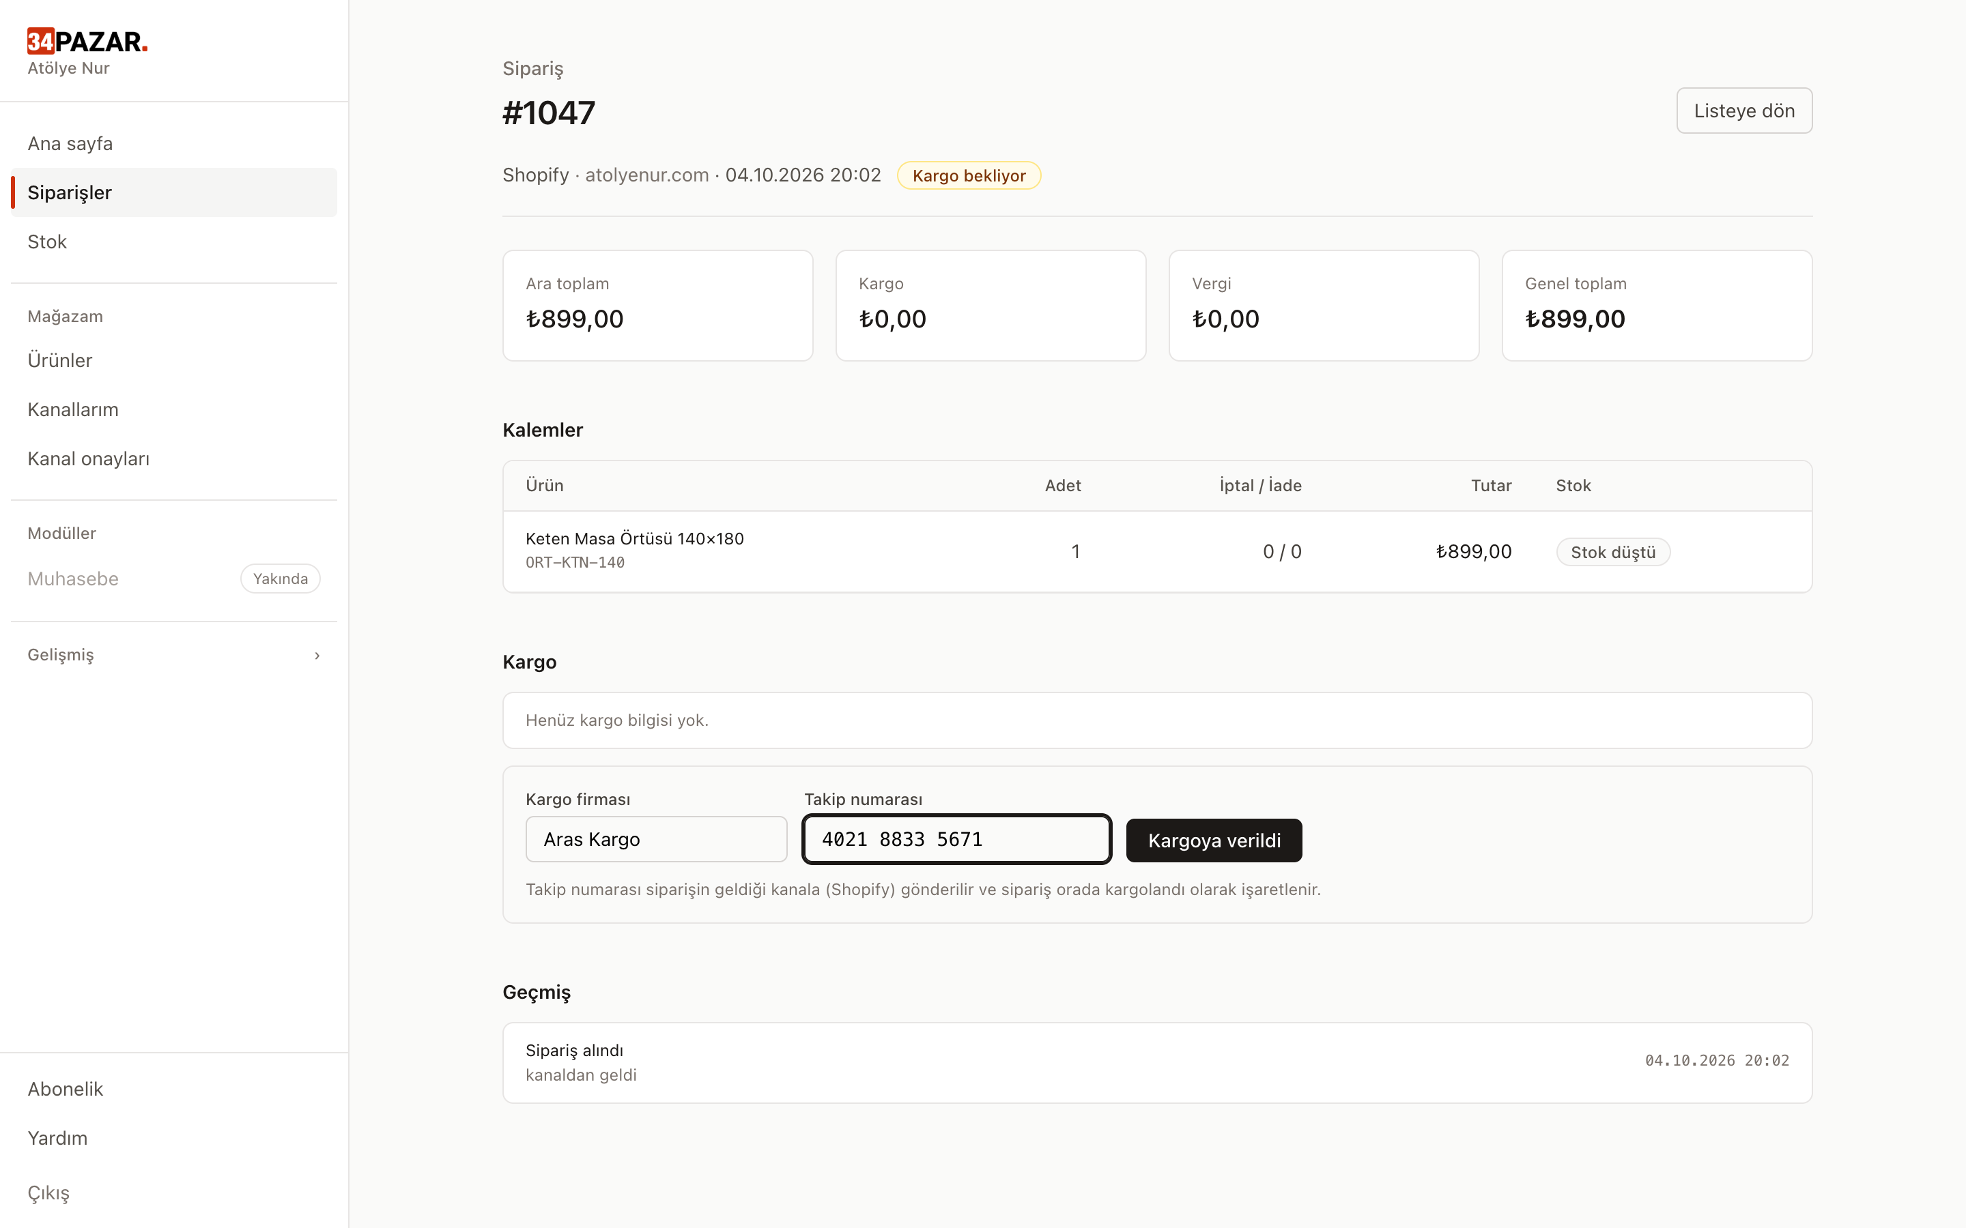
Task: Navigate to Kanallarım
Action: tap(174, 409)
